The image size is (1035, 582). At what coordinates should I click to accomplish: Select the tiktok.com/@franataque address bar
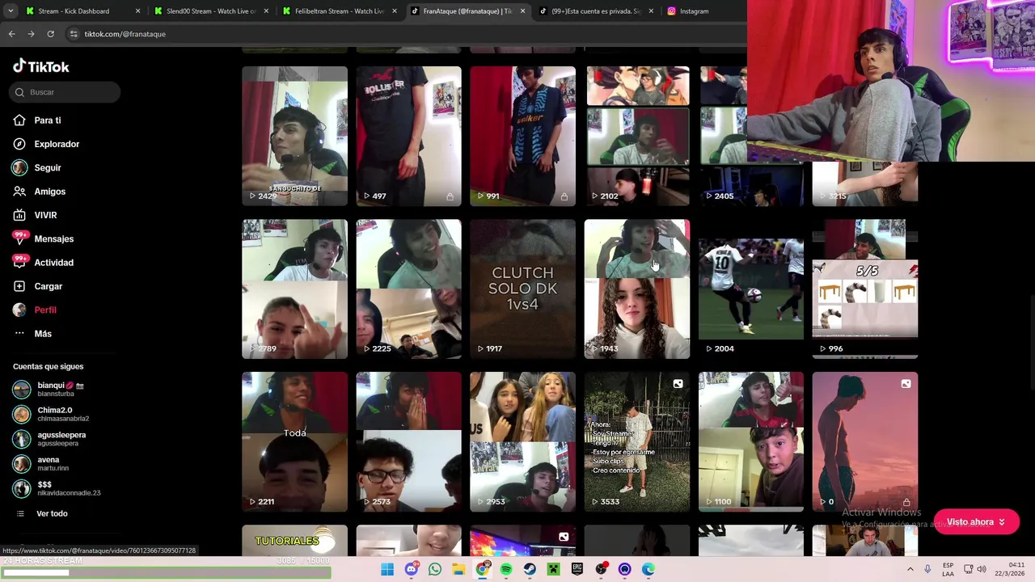point(125,34)
